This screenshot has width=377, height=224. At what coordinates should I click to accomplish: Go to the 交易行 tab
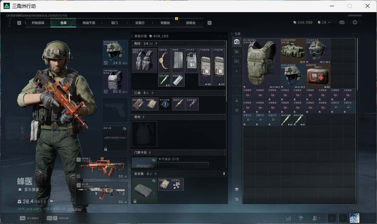click(x=140, y=23)
